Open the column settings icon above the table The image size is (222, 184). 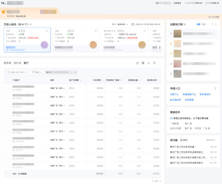point(143,63)
